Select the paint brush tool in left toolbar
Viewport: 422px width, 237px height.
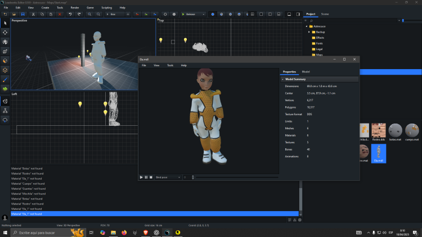[x=5, y=79]
